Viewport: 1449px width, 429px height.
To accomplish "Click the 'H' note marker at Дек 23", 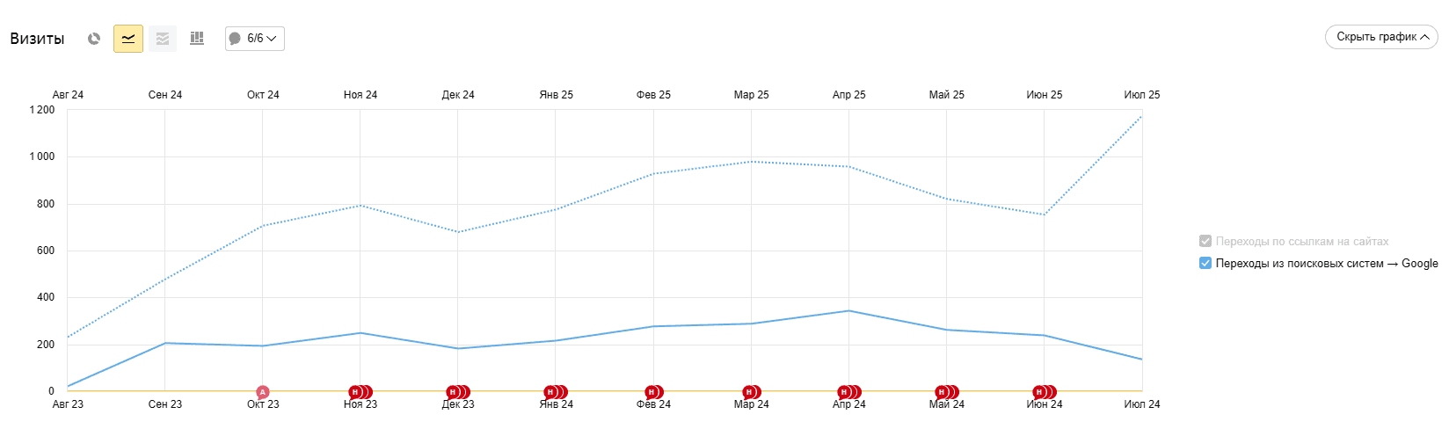I will click(x=453, y=392).
